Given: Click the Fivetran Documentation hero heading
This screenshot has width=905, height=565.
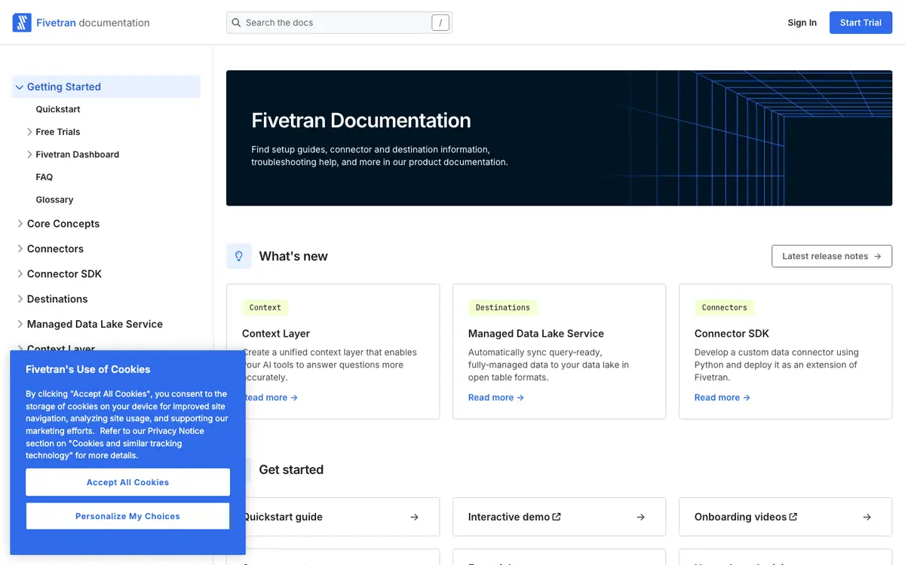Looking at the screenshot, I should (x=361, y=121).
